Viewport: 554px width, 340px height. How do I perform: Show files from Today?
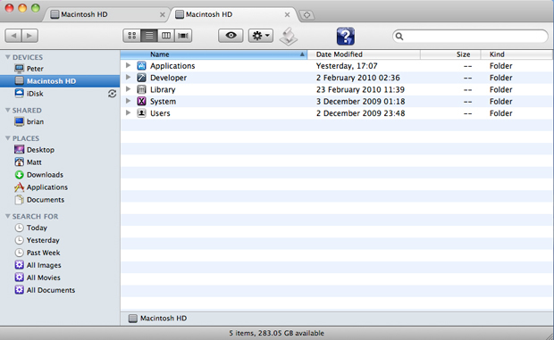pyautogui.click(x=60, y=228)
